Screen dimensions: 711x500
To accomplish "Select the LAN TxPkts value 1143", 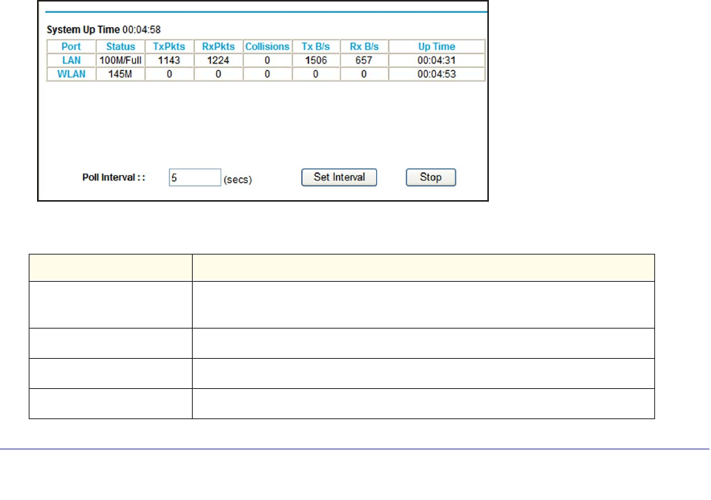I will [x=169, y=60].
